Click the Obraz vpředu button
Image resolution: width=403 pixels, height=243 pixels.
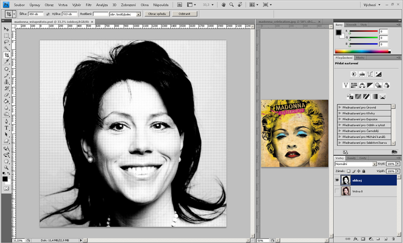[x=157, y=14]
